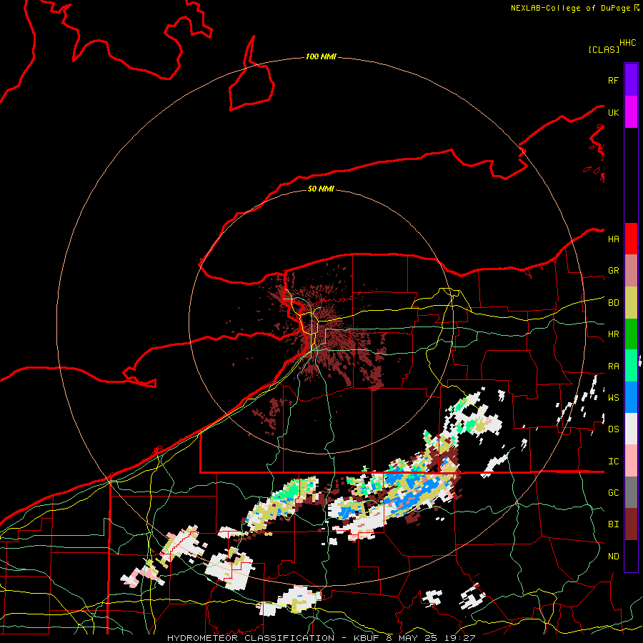The height and width of the screenshot is (643, 643).
Task: Click the gray GC legend swatch
Action: click(631, 492)
